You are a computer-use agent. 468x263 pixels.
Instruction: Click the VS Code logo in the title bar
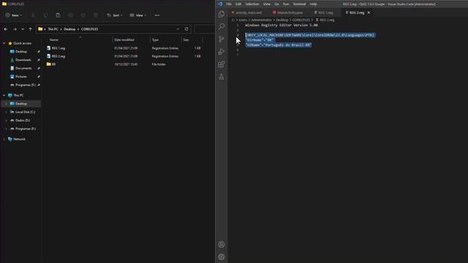220,4
